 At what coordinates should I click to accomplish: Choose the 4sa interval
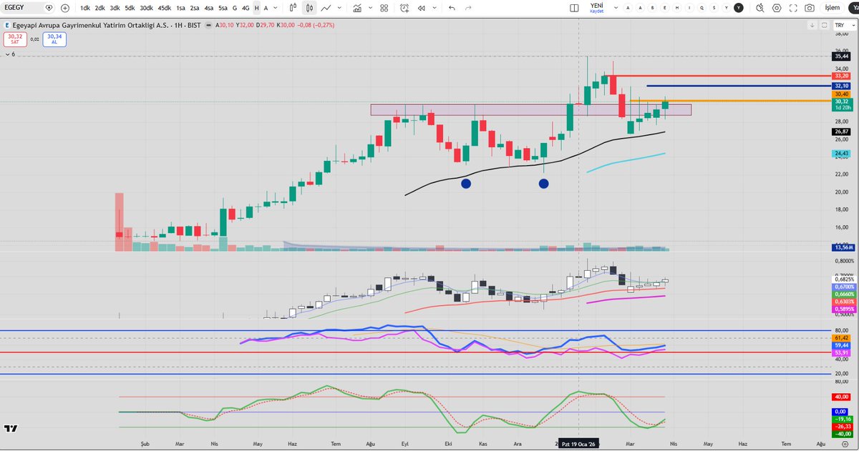click(x=209, y=8)
